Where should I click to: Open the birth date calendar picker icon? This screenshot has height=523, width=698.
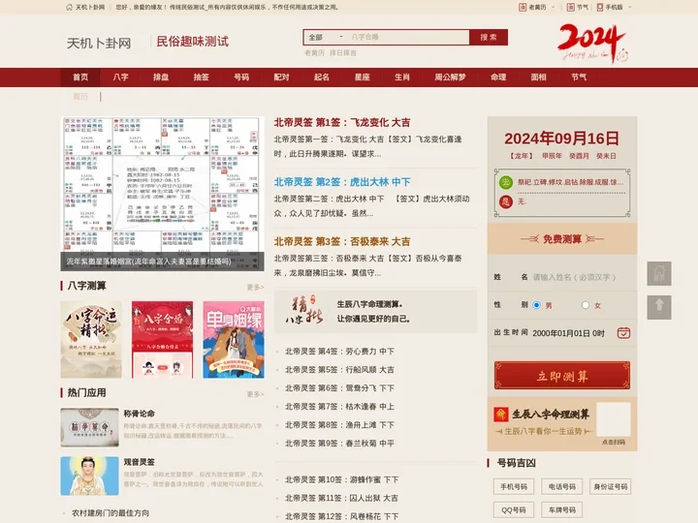[x=623, y=332]
